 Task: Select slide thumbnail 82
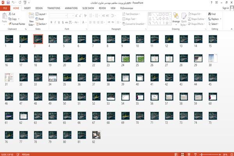(x=96, y=135)
